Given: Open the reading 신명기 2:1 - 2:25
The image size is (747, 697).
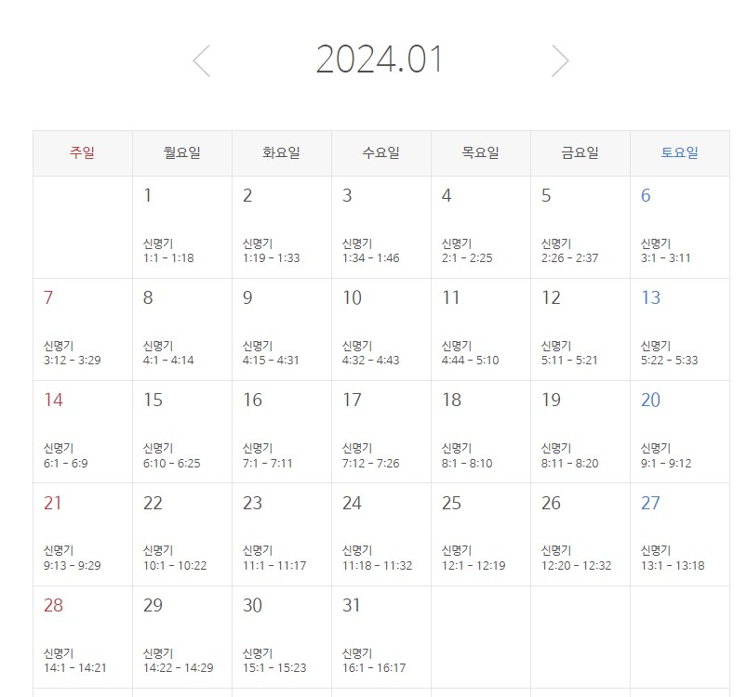Looking at the screenshot, I should pyautogui.click(x=467, y=251).
